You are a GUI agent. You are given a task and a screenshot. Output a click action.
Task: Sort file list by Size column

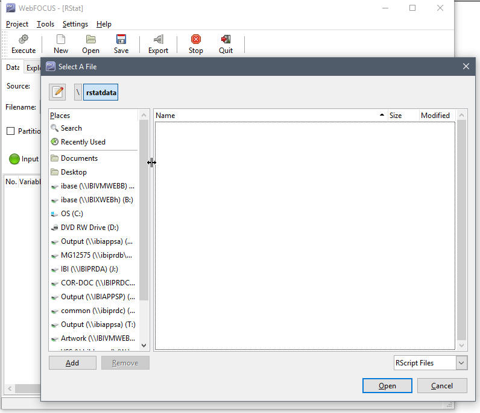tap(403, 115)
